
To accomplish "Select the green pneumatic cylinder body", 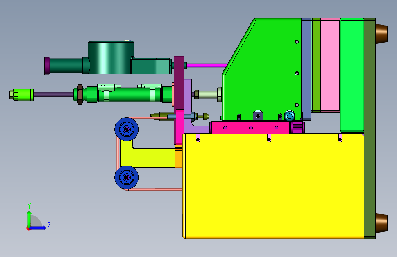I will pos(129,95).
